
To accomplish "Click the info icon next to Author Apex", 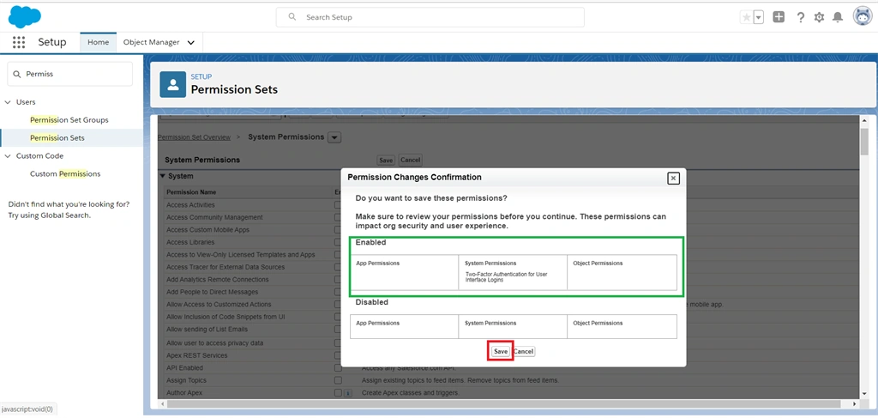I will coord(348,393).
